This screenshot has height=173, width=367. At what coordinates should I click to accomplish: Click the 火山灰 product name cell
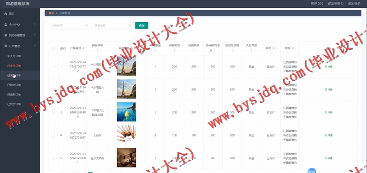coord(97,135)
